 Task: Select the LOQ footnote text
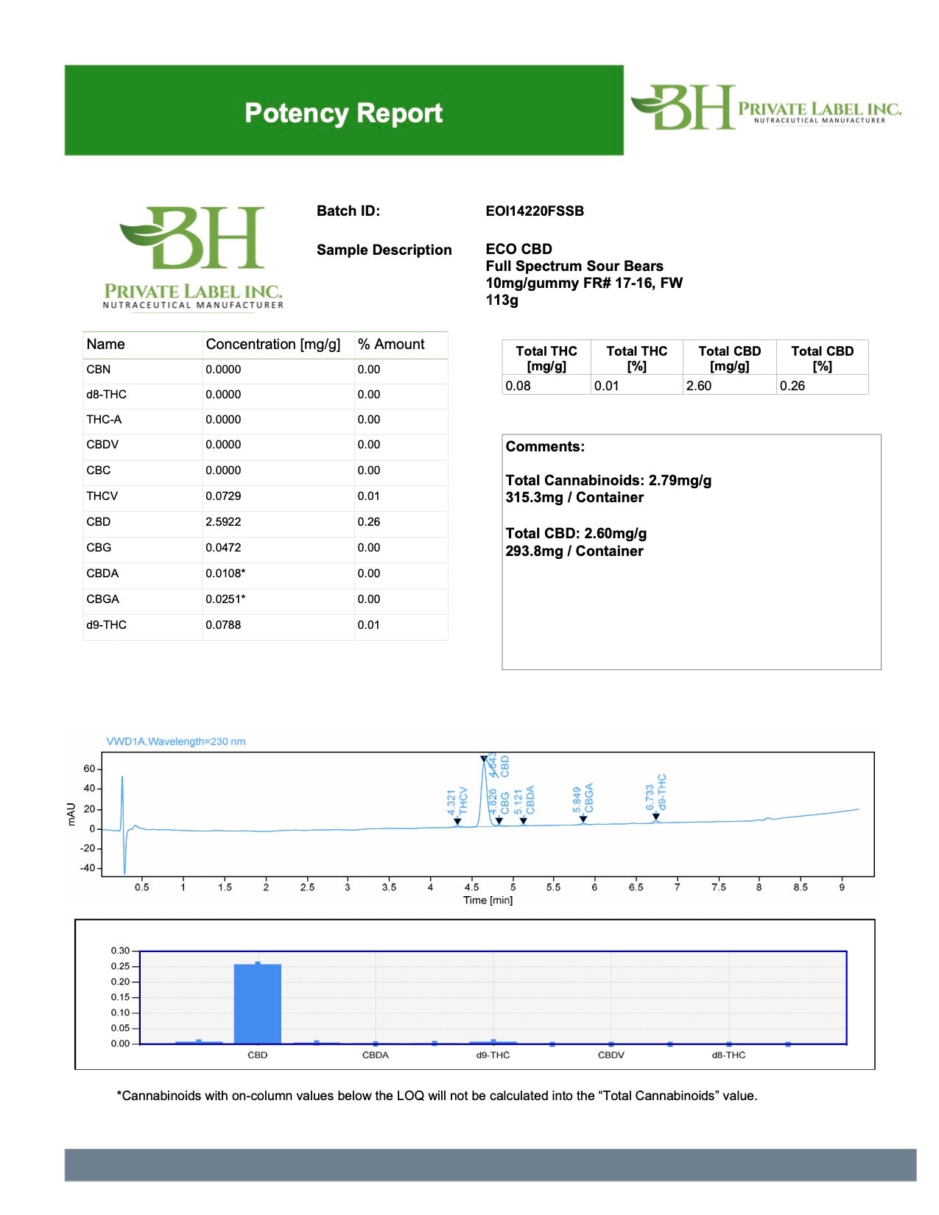click(437, 1096)
